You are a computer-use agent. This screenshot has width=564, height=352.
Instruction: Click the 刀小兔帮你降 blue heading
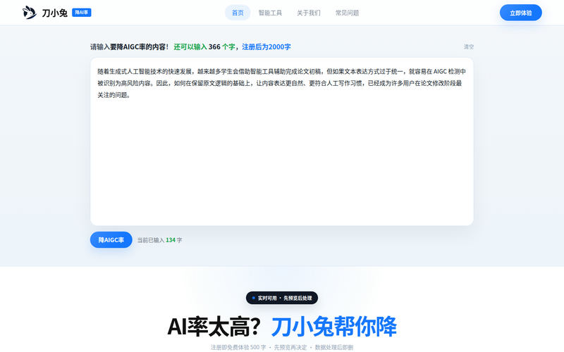tap(333, 327)
